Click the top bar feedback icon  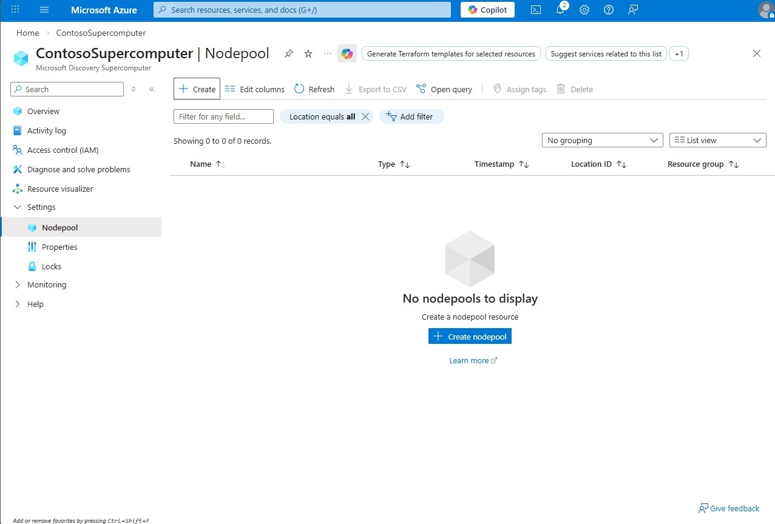[x=633, y=10]
